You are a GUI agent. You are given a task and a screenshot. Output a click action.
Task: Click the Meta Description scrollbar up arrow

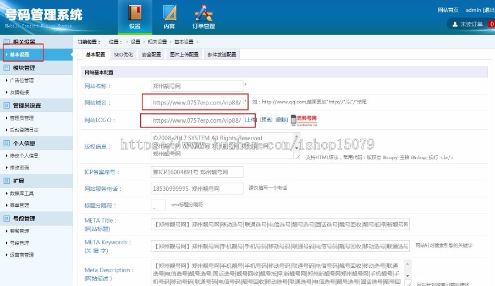click(408, 264)
